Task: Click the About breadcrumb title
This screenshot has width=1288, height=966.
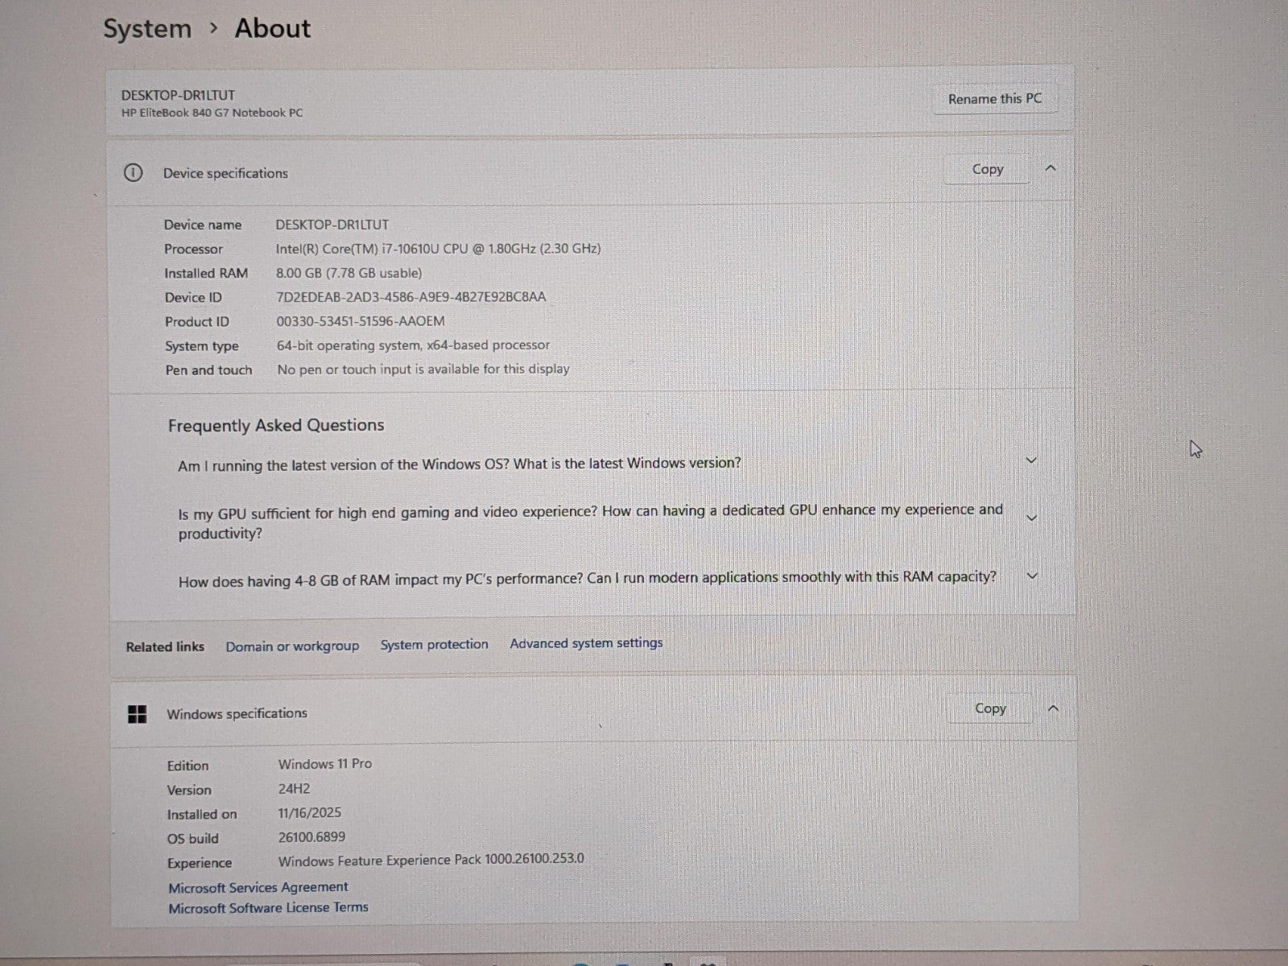Action: tap(272, 29)
